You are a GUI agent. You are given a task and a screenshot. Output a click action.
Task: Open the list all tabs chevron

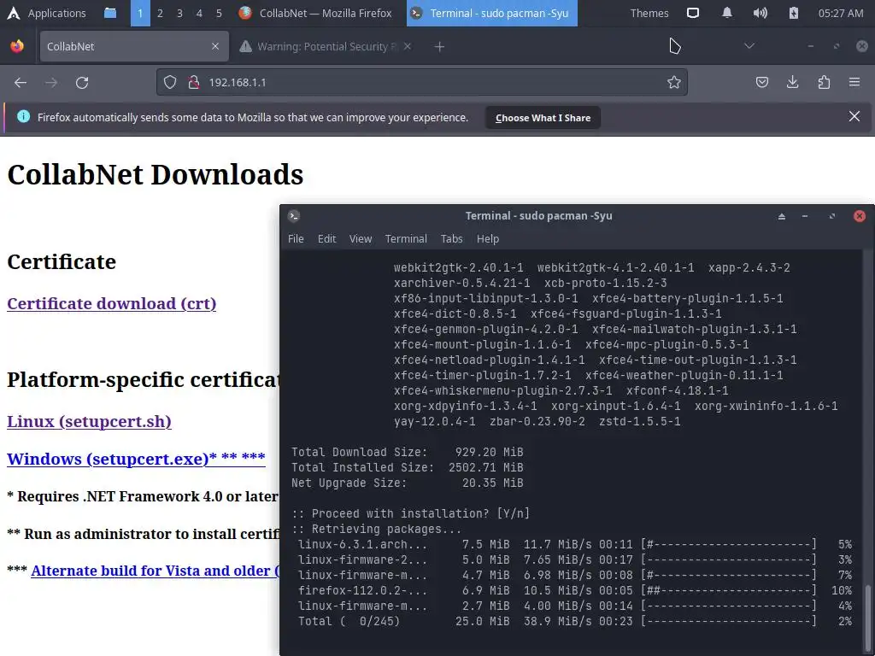pos(749,46)
